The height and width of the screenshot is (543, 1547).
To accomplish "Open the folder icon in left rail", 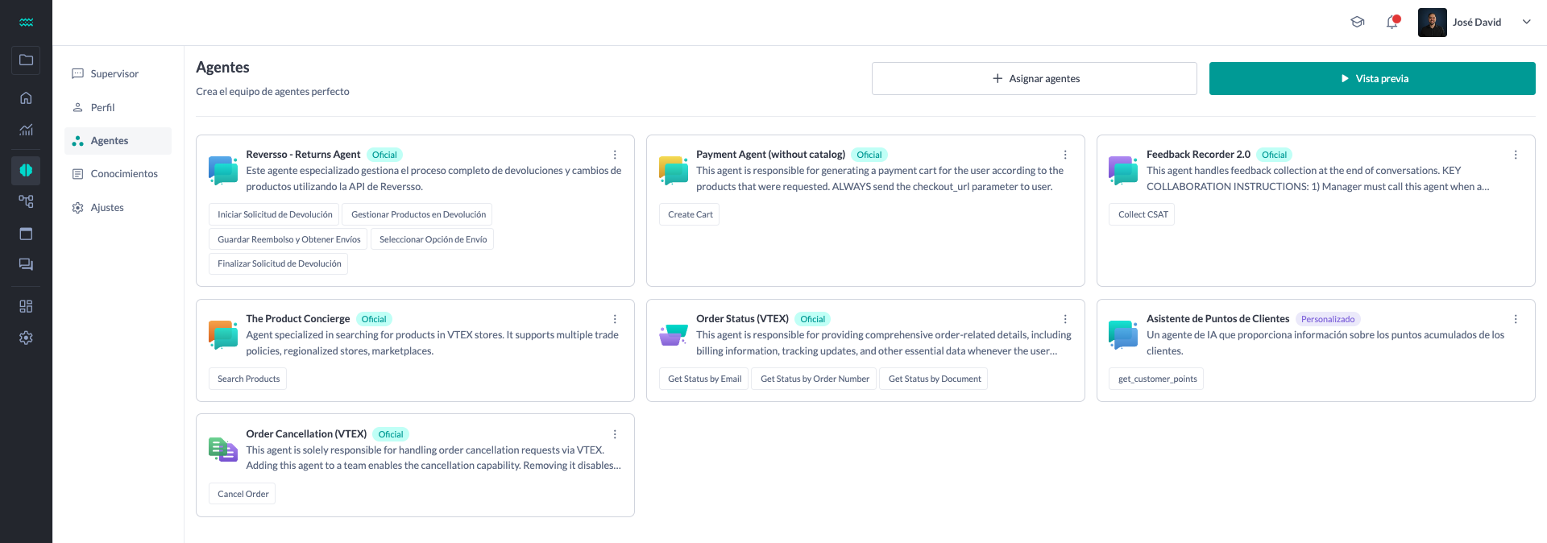I will [x=26, y=60].
